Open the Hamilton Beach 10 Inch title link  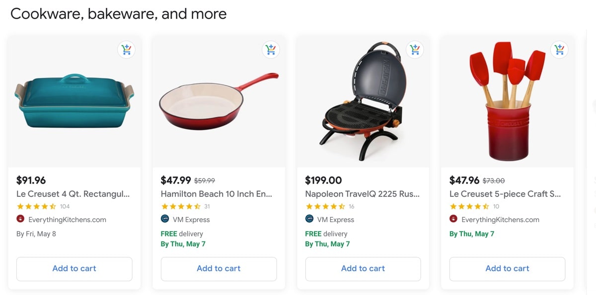(x=217, y=194)
